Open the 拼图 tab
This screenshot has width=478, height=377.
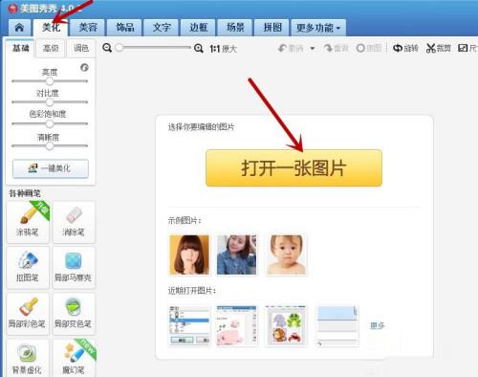tap(272, 28)
